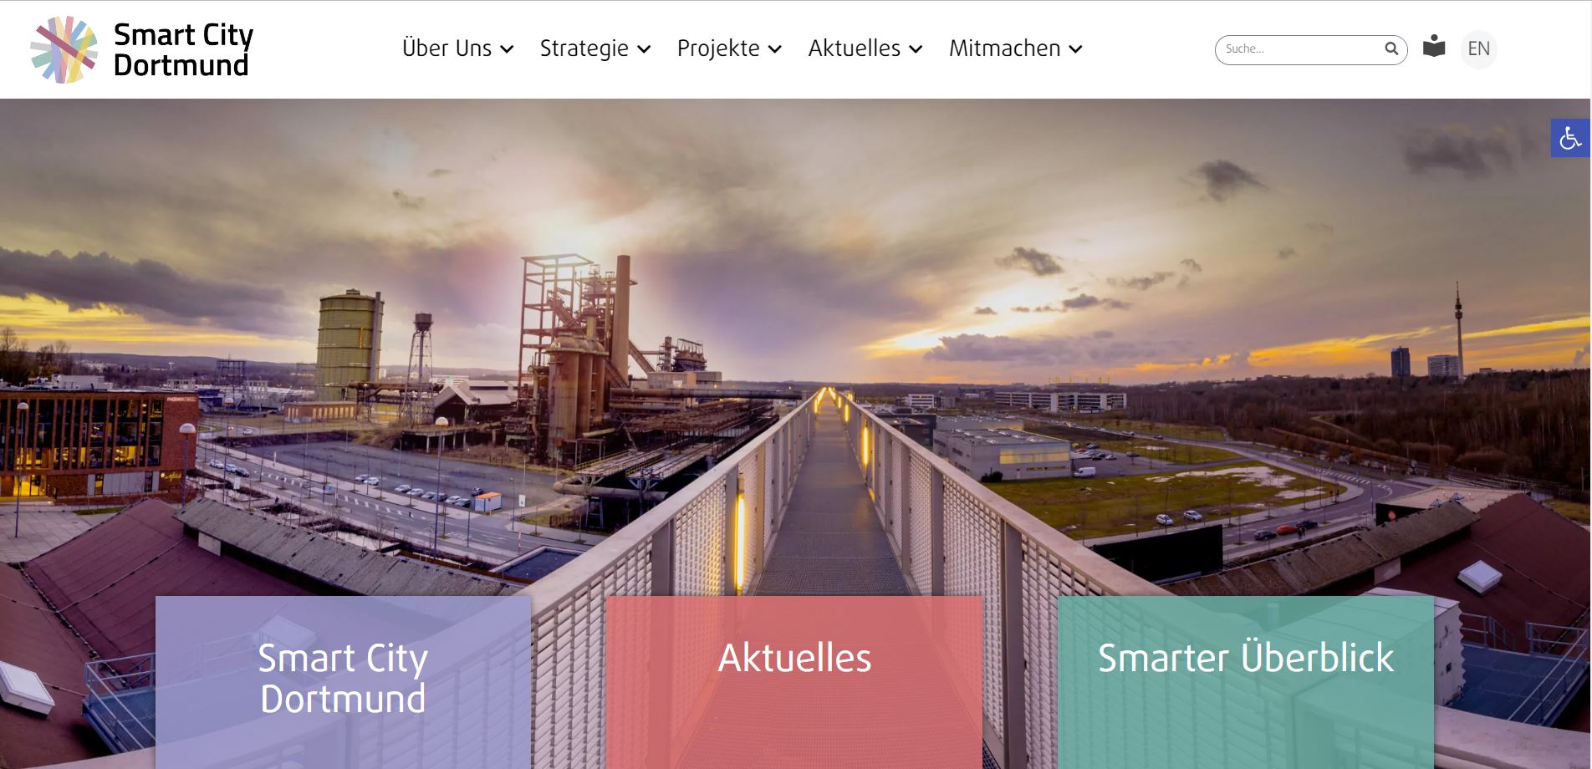This screenshot has height=769, width=1592.
Task: Click the Smart City Dortmund logo text
Action: click(x=183, y=49)
